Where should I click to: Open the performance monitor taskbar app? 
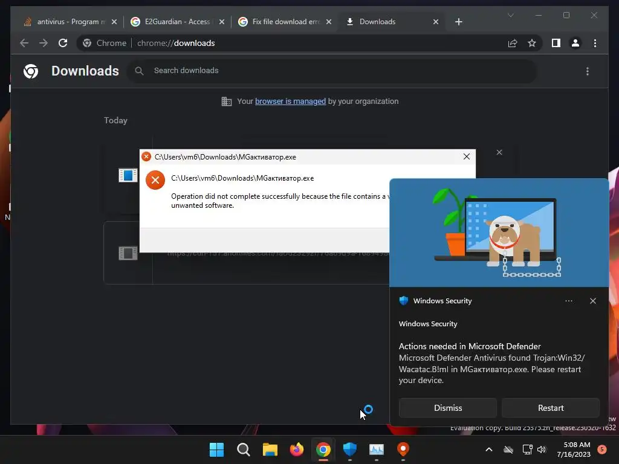(377, 449)
